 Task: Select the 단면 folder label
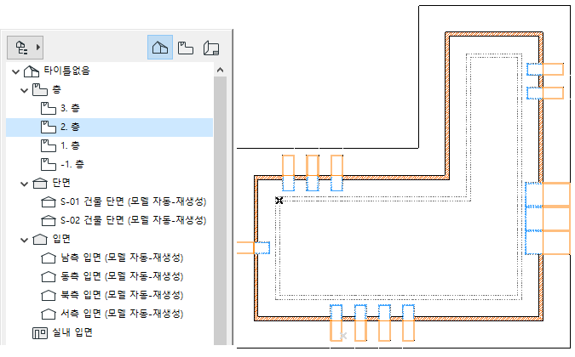click(61, 183)
